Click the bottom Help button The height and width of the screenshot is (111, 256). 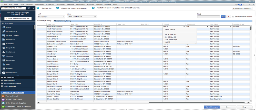click(244, 107)
